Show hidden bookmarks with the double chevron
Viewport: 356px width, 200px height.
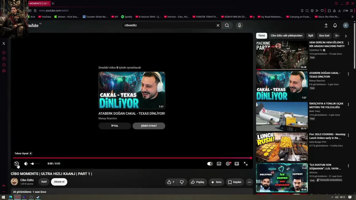(353, 17)
